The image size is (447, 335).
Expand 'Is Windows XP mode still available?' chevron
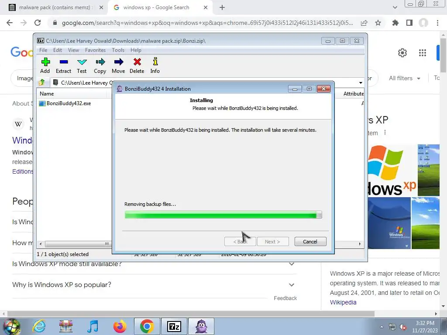[291, 264]
